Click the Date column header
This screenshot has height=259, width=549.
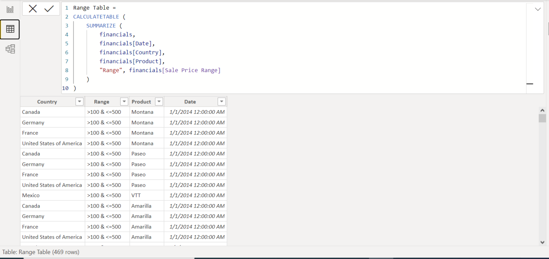190,101
